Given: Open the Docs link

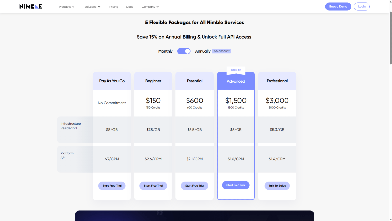Looking at the screenshot, I should pos(130,7).
